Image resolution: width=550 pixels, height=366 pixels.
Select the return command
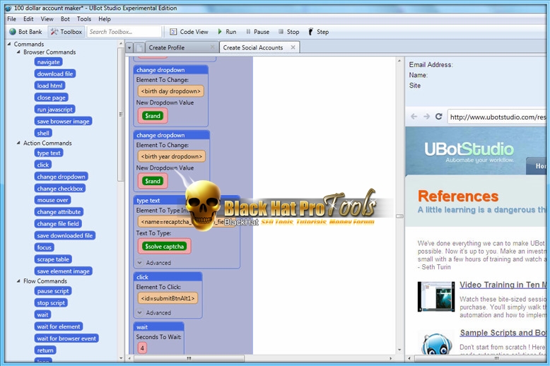point(45,350)
